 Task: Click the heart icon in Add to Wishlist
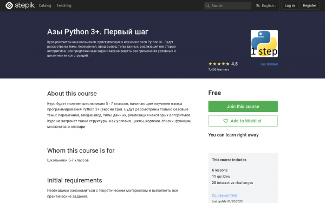225,121
